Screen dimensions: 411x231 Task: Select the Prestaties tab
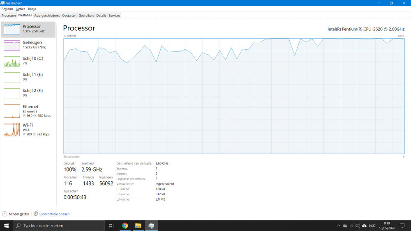pyautogui.click(x=25, y=15)
